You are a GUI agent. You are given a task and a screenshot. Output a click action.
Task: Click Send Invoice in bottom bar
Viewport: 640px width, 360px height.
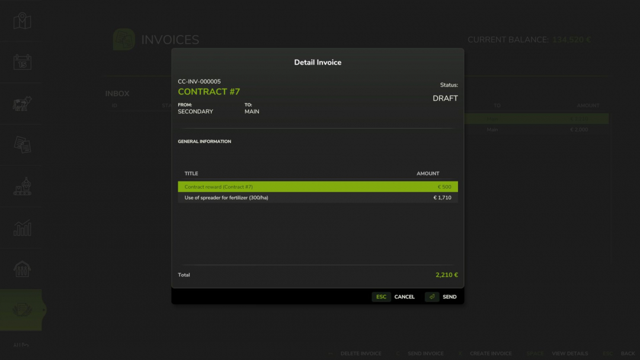point(425,353)
